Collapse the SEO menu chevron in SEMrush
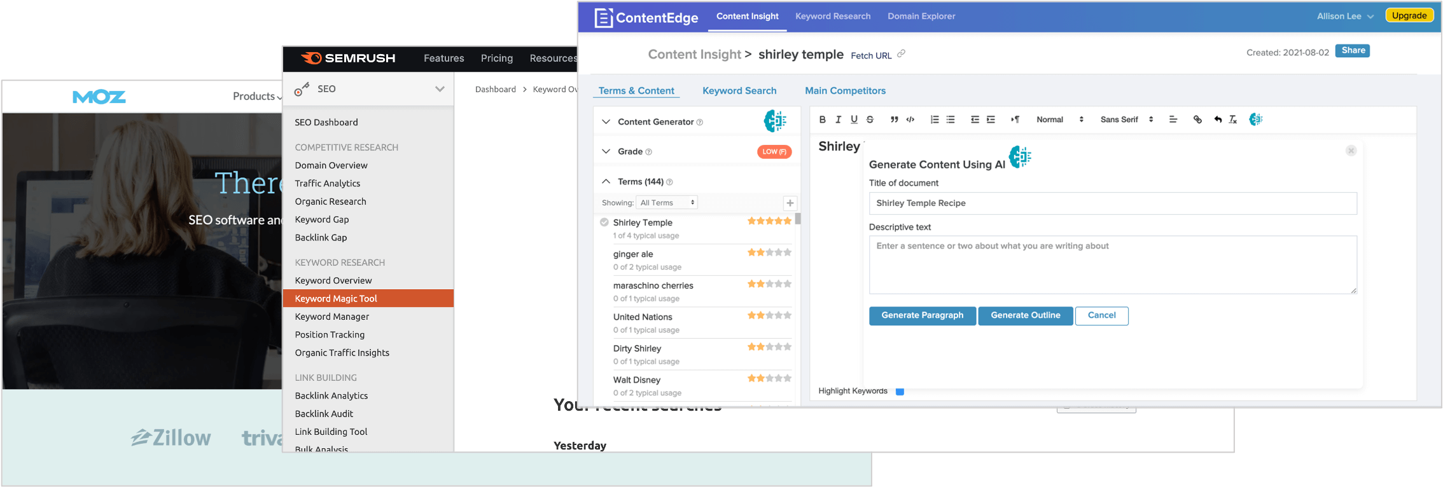 pos(440,89)
